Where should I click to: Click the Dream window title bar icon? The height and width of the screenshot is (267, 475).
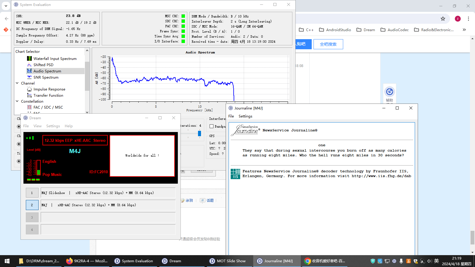pos(26,118)
